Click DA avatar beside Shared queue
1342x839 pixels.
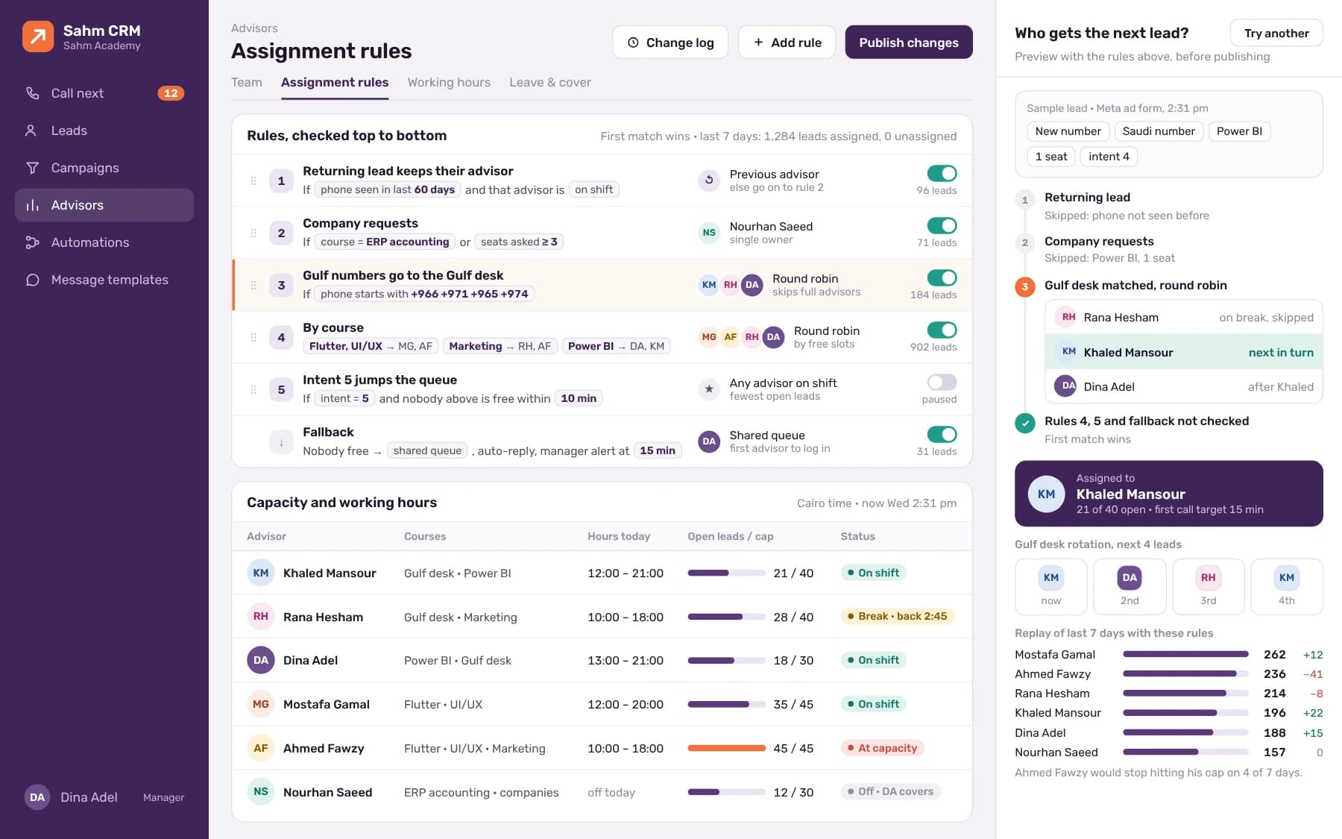pos(709,441)
